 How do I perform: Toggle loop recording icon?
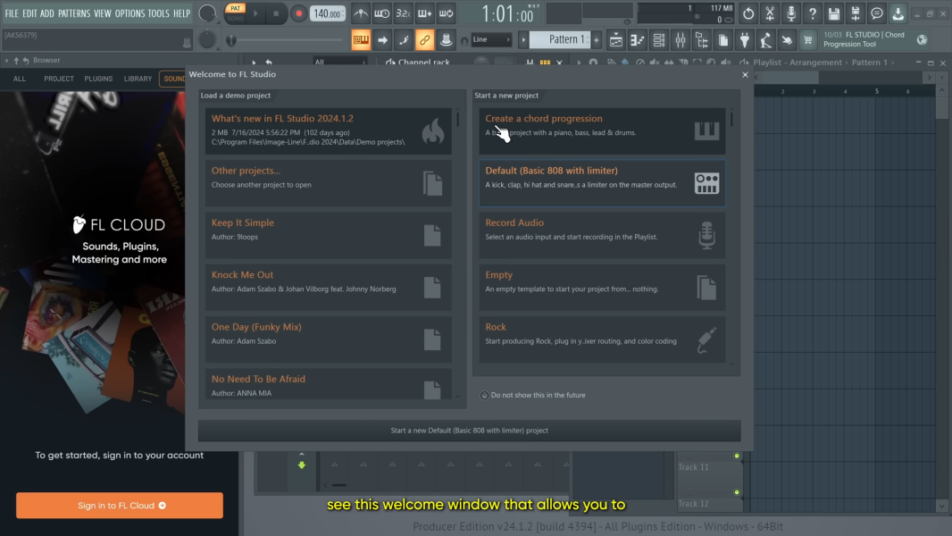click(447, 13)
